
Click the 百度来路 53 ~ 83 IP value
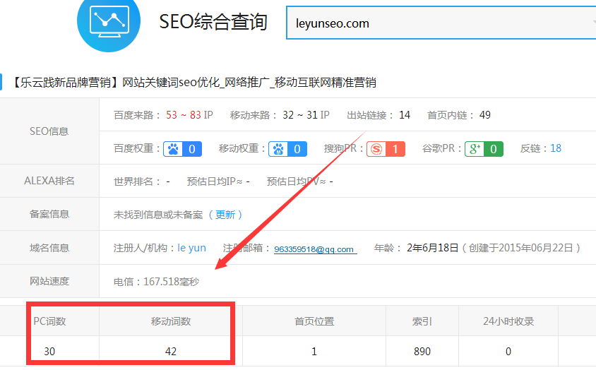pos(189,115)
